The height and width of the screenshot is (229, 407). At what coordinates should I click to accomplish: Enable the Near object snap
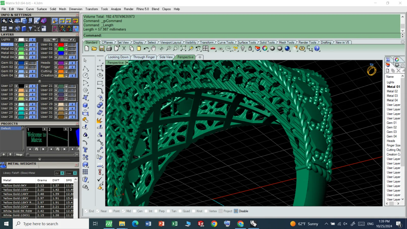click(x=98, y=211)
